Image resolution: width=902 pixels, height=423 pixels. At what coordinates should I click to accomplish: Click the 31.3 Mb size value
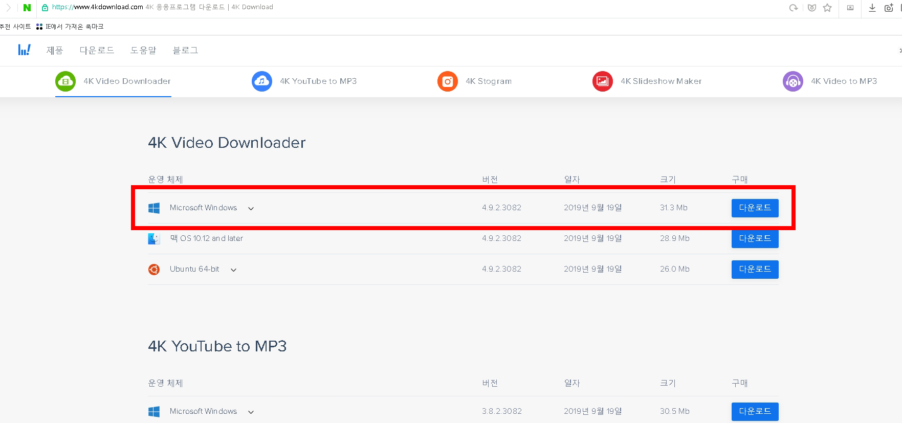pyautogui.click(x=674, y=208)
